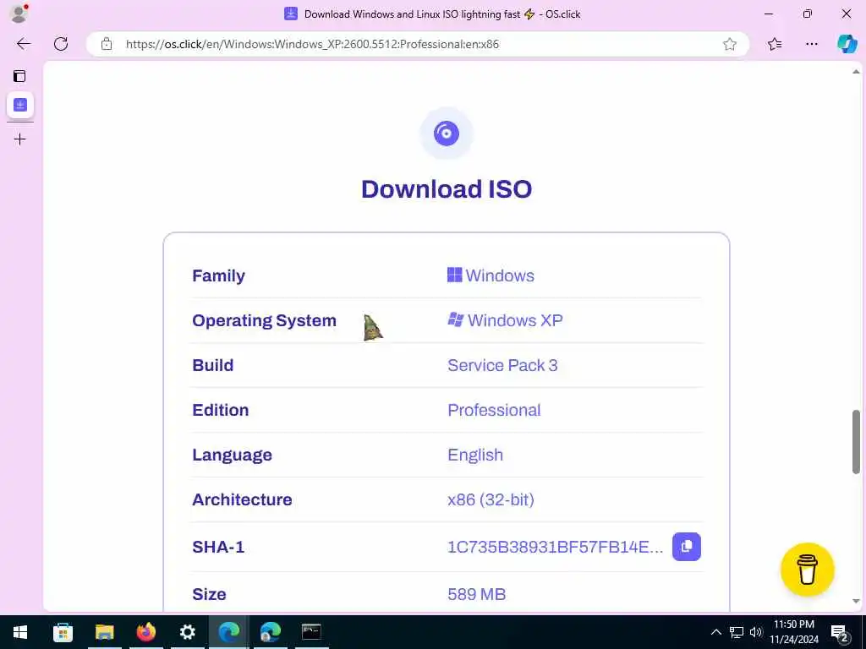Open the volume speaker tray icon
This screenshot has width=866, height=649.
pyautogui.click(x=755, y=632)
